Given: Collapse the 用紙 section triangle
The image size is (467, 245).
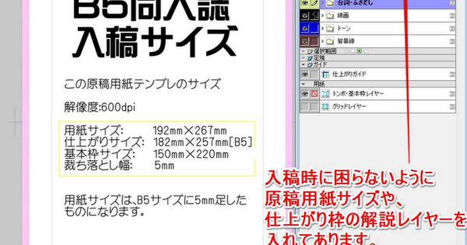Looking at the screenshot, I should tap(304, 84).
